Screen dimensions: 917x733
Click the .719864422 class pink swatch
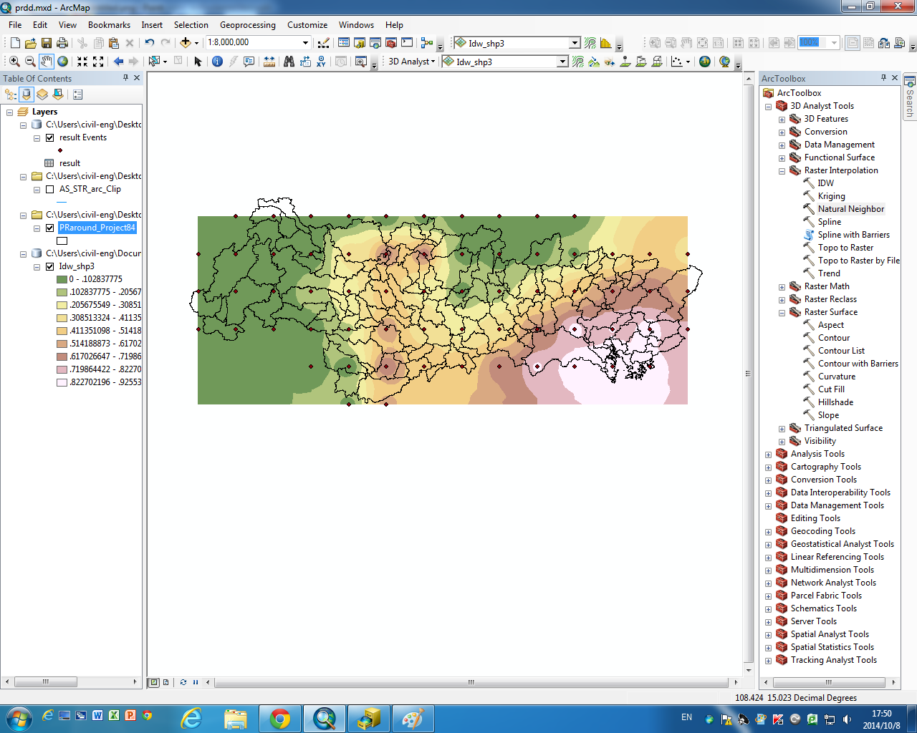pos(62,369)
